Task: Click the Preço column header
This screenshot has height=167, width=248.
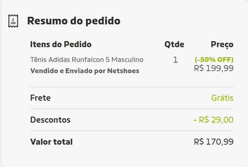Action: click(222, 44)
